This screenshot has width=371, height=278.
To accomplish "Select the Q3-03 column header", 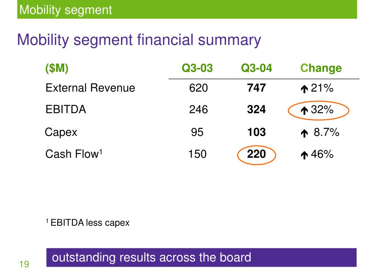I will click(x=197, y=68).
